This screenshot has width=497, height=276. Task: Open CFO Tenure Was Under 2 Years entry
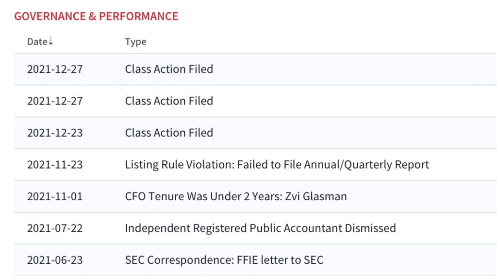point(236,196)
